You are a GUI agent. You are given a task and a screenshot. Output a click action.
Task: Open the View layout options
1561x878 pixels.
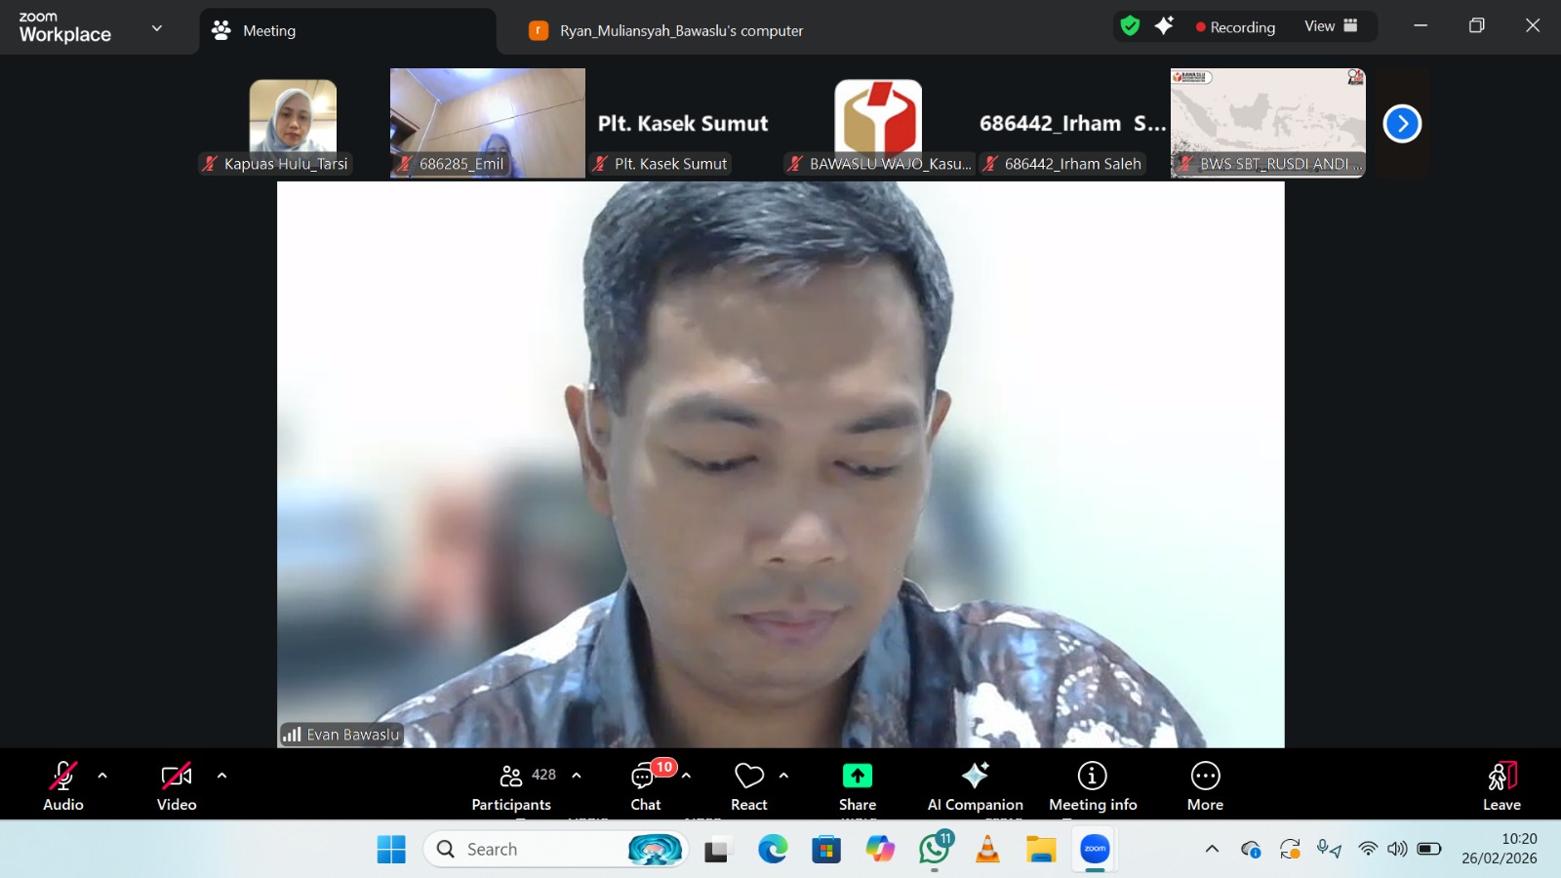(1331, 26)
